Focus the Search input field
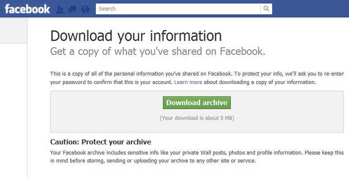Viewport: 349px width, 179px height. 177,9
